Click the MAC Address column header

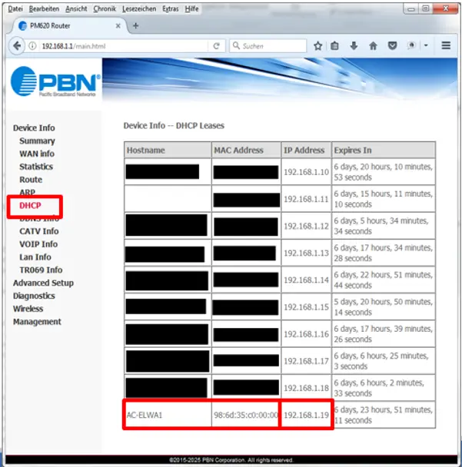(x=246, y=150)
